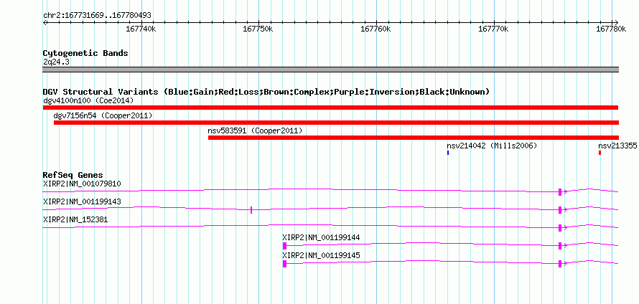Open the XIRP2|NM_001199145 transcript label
639x304 pixels.
(x=321, y=255)
